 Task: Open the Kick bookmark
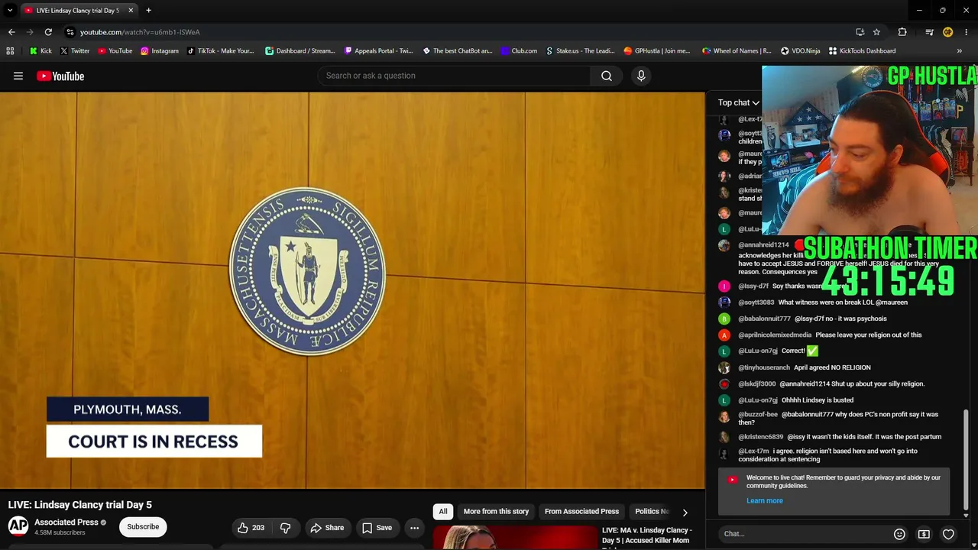point(40,51)
